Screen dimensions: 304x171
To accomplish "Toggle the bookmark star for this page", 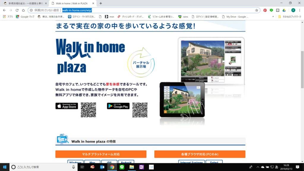I will point(256,10).
